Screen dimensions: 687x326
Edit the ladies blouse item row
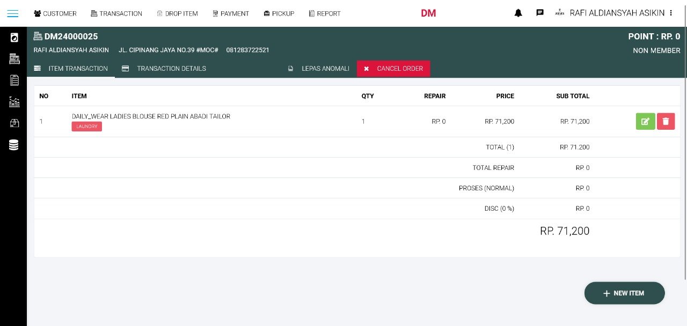(x=645, y=122)
